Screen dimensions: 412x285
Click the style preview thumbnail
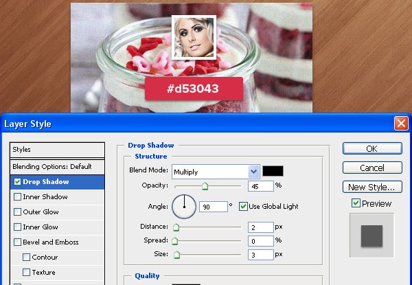(371, 236)
